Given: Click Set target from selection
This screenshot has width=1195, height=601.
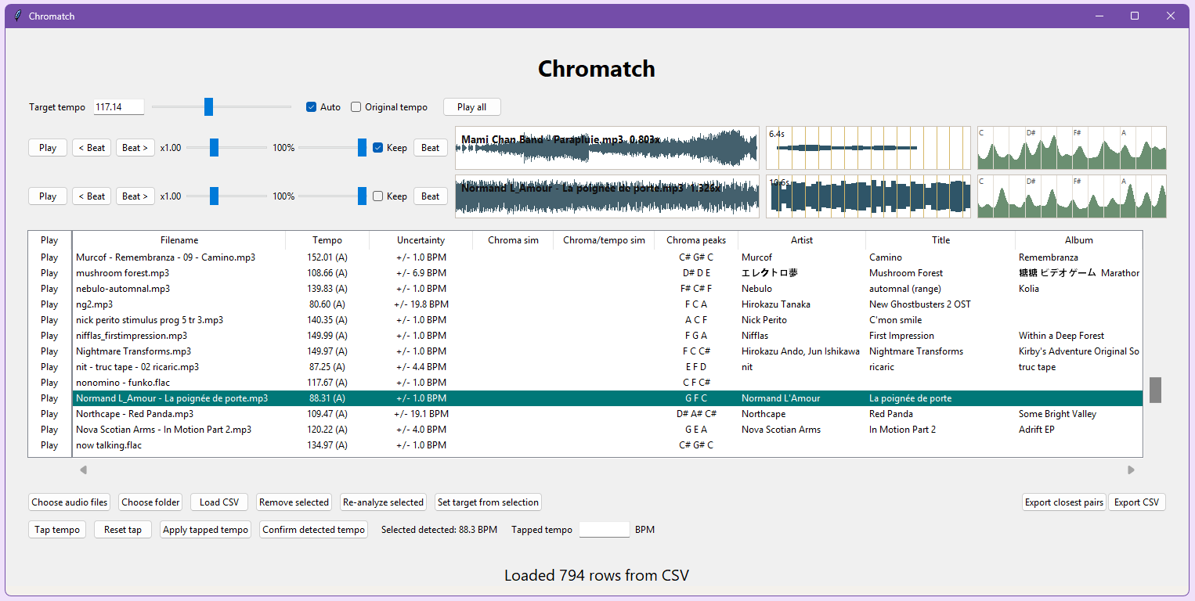Looking at the screenshot, I should 488,502.
